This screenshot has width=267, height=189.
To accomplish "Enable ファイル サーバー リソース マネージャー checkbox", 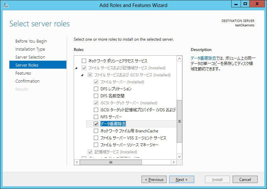I will click(x=96, y=145).
